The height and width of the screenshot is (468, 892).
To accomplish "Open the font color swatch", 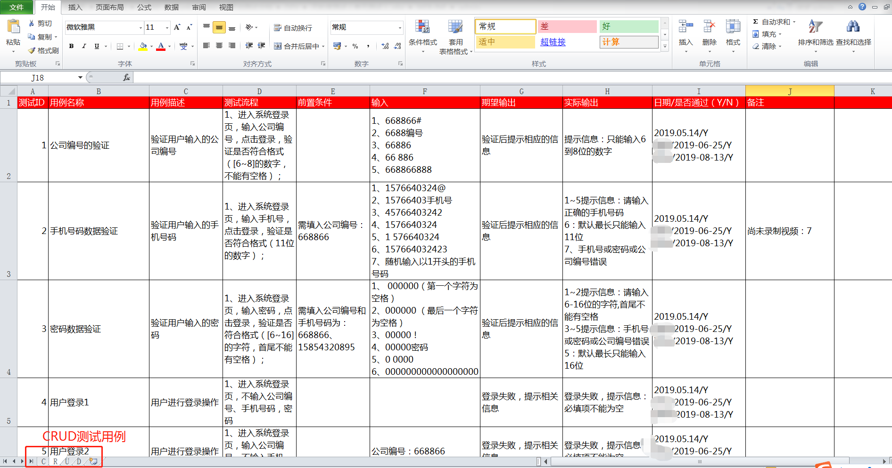I will [161, 47].
